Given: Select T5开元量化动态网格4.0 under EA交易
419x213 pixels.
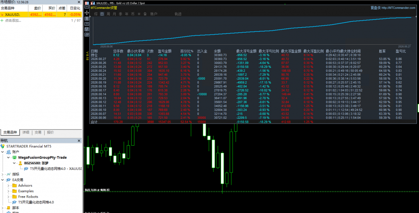Looking at the screenshot, I should click(36, 202).
